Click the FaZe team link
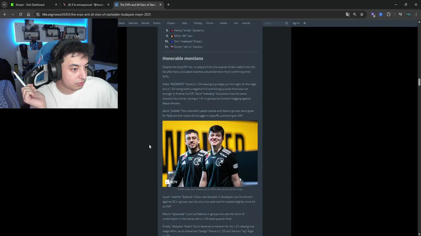This screenshot has height=236, width=421. click(x=170, y=116)
